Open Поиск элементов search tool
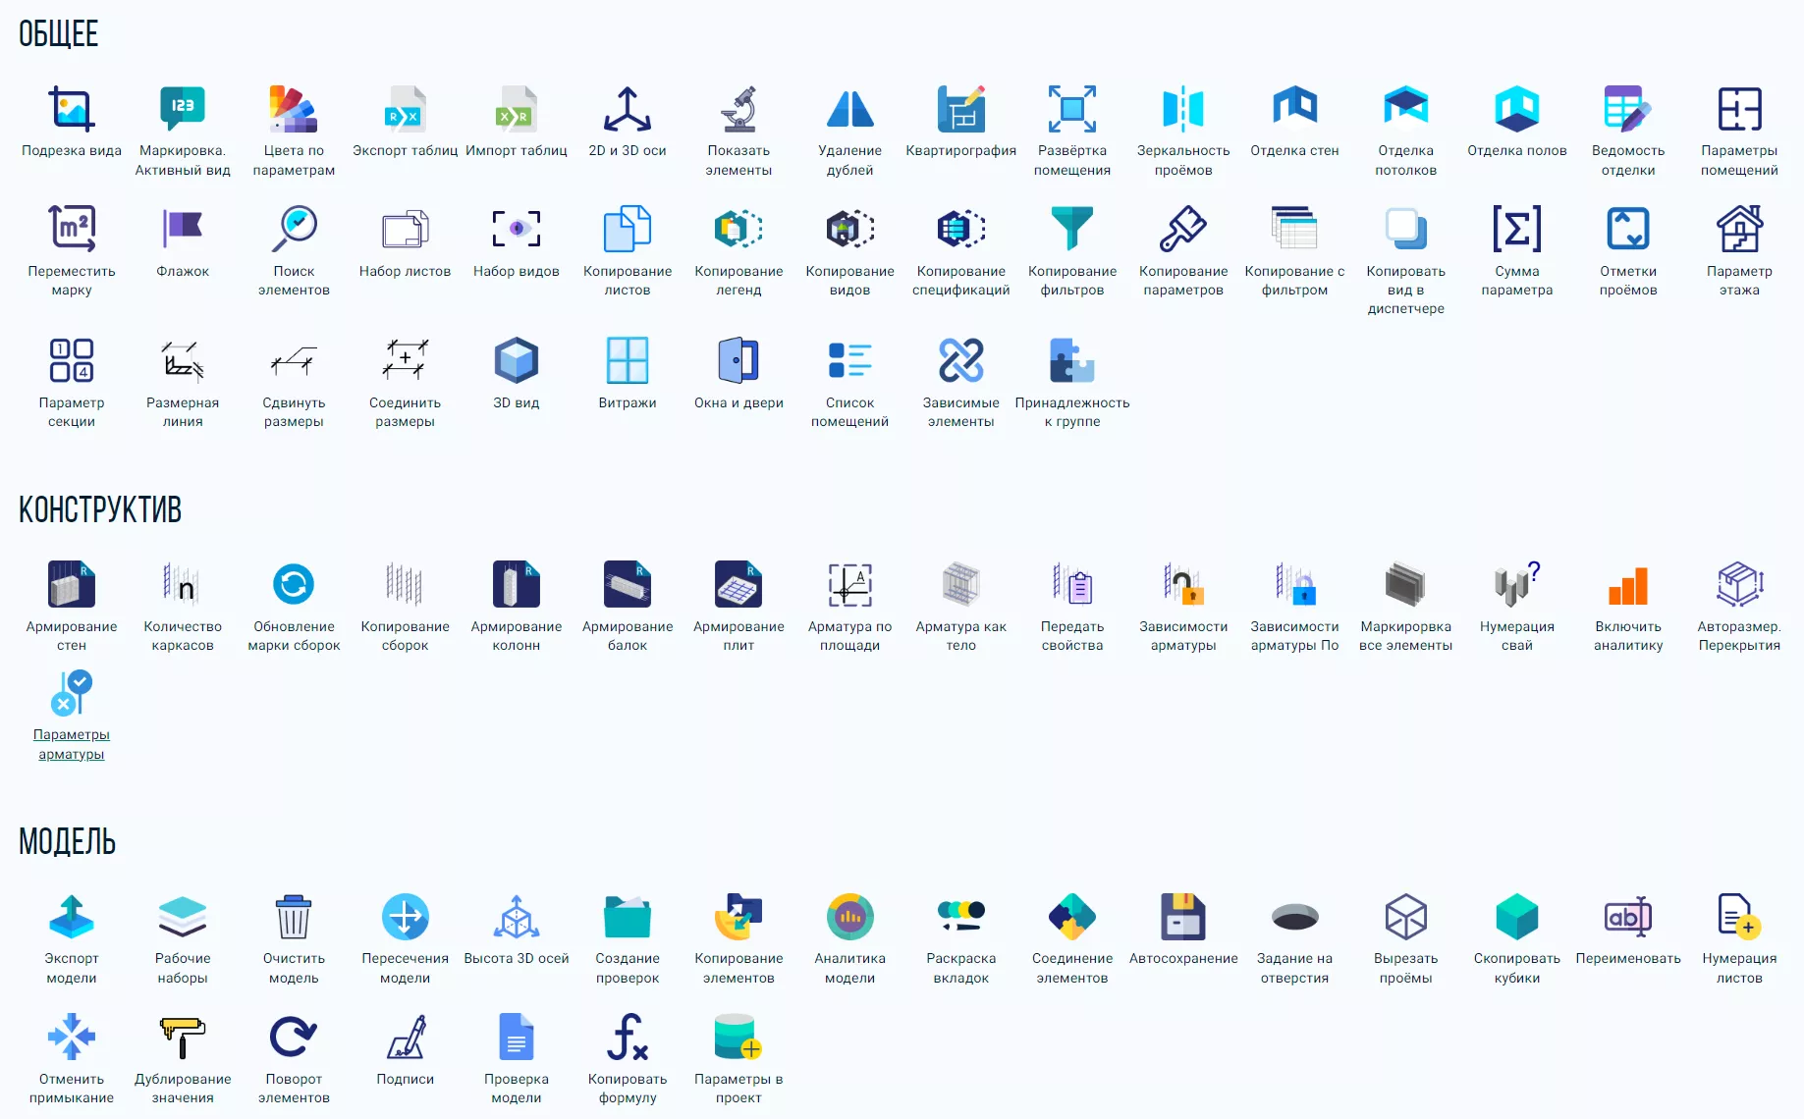 point(294,229)
